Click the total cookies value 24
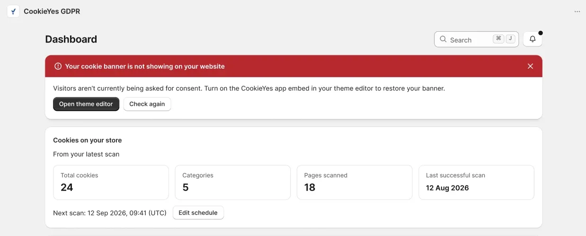Screen dimensions: 586x236 tap(67, 187)
